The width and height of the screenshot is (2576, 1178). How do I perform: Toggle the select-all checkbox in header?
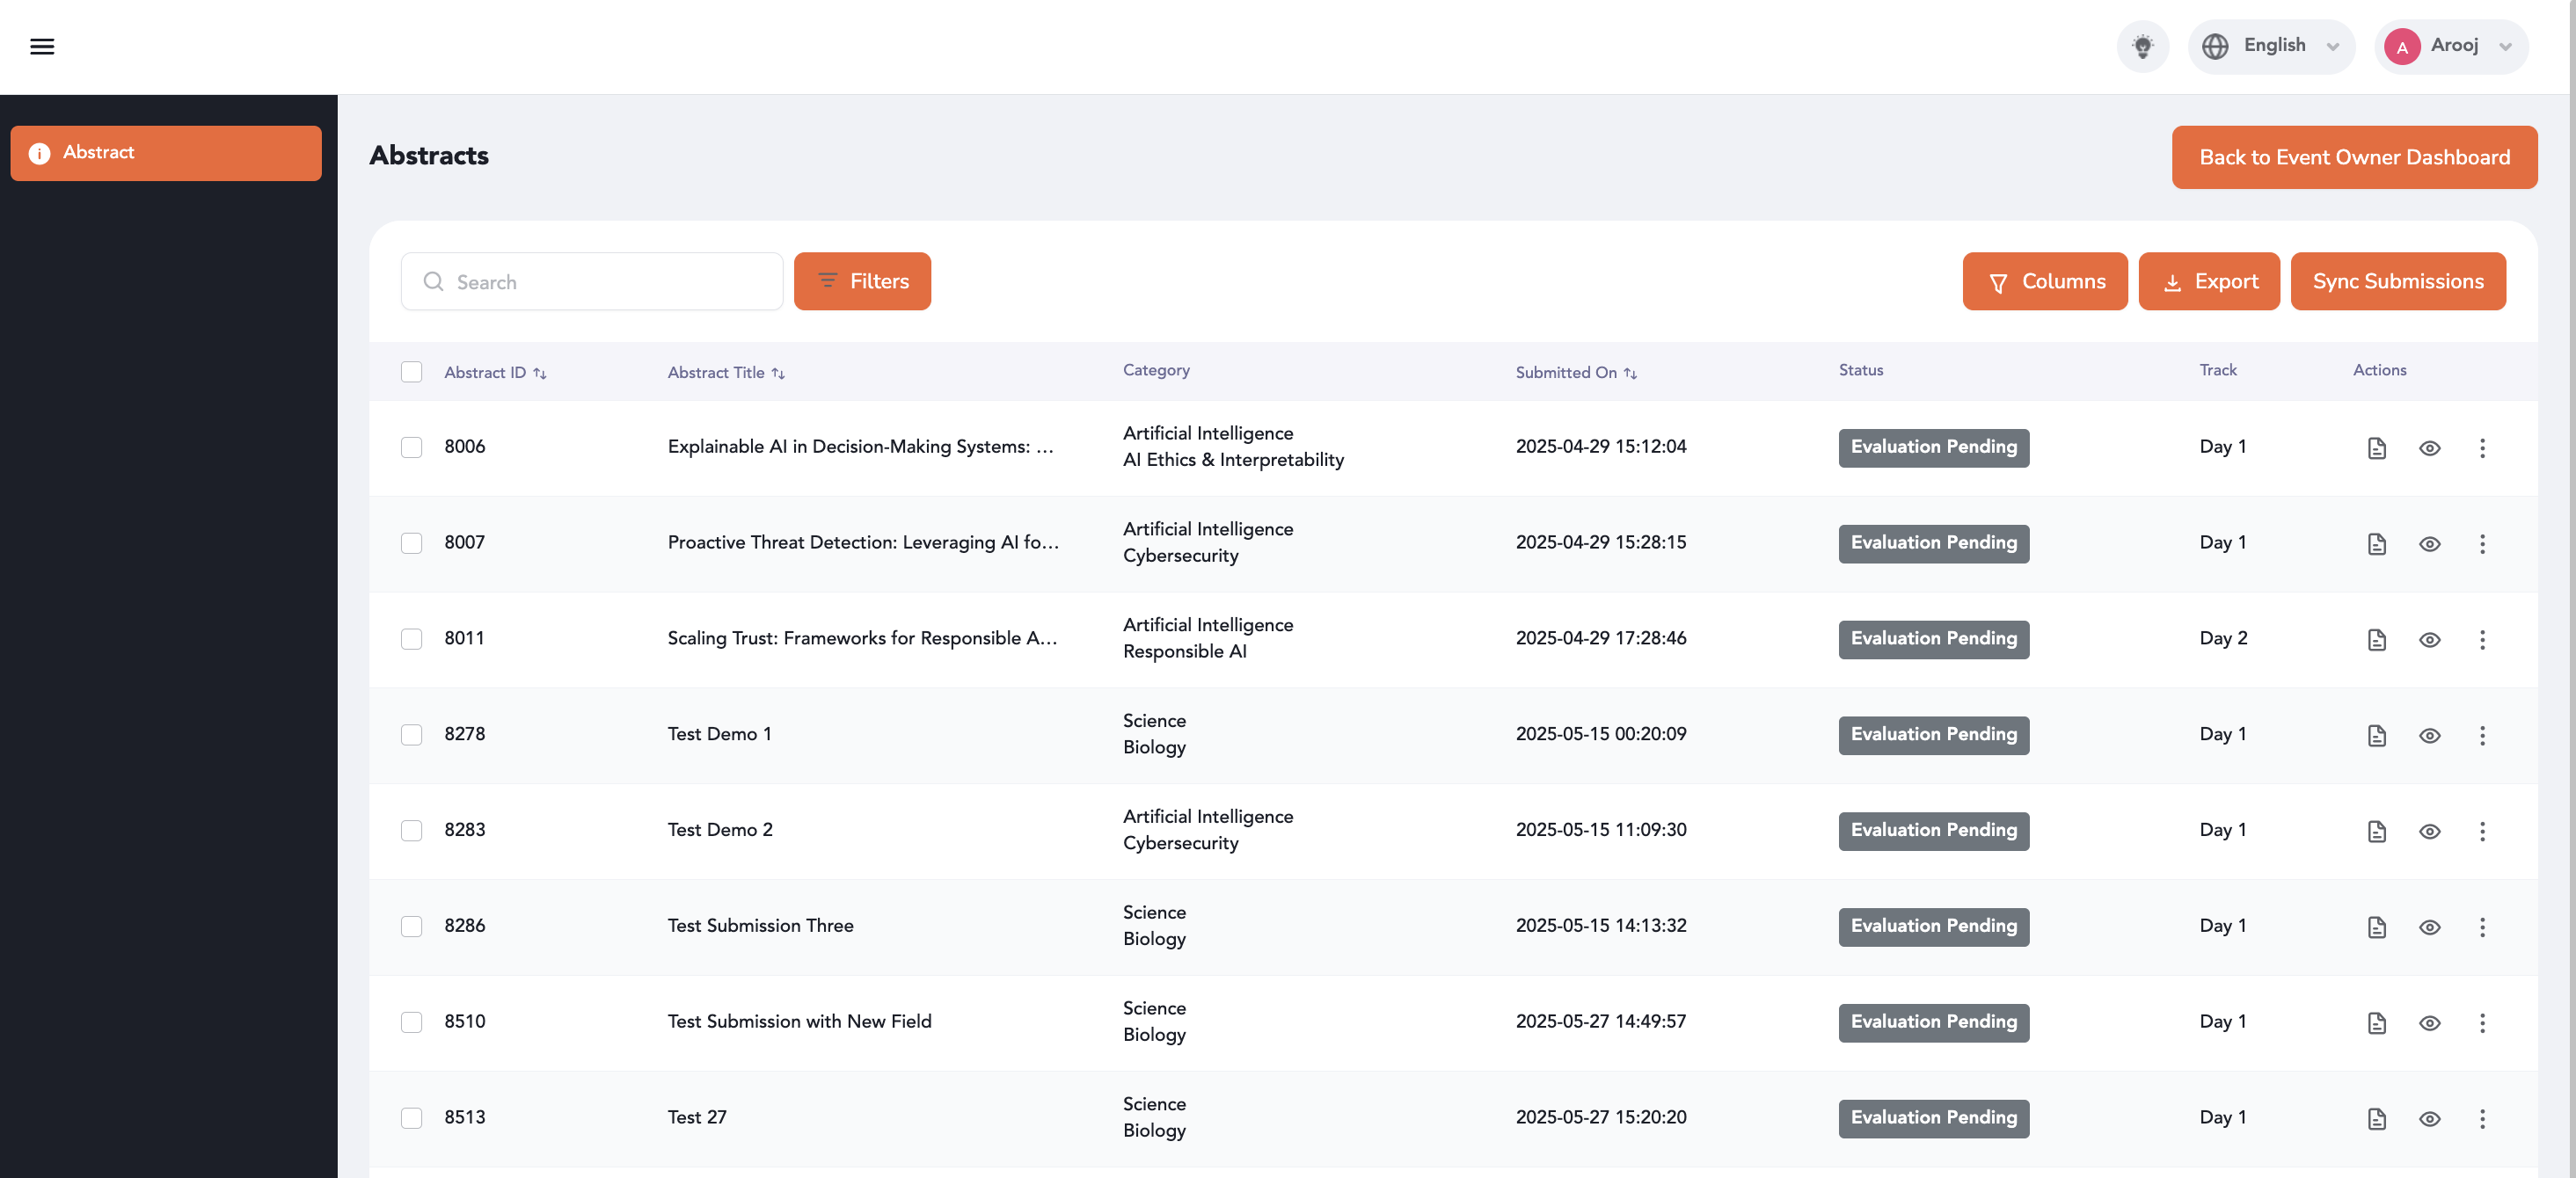pos(411,372)
